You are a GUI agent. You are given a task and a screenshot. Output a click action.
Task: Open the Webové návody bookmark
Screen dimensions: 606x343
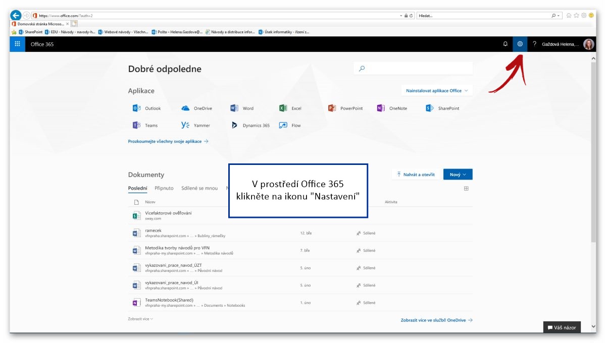(x=124, y=32)
